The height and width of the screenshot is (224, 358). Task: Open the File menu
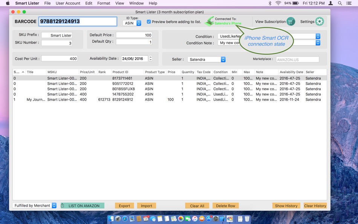click(47, 3)
